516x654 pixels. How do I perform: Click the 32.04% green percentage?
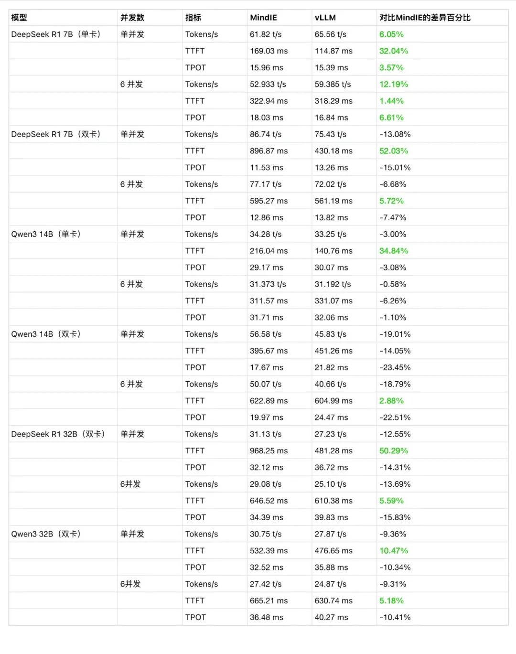(394, 51)
